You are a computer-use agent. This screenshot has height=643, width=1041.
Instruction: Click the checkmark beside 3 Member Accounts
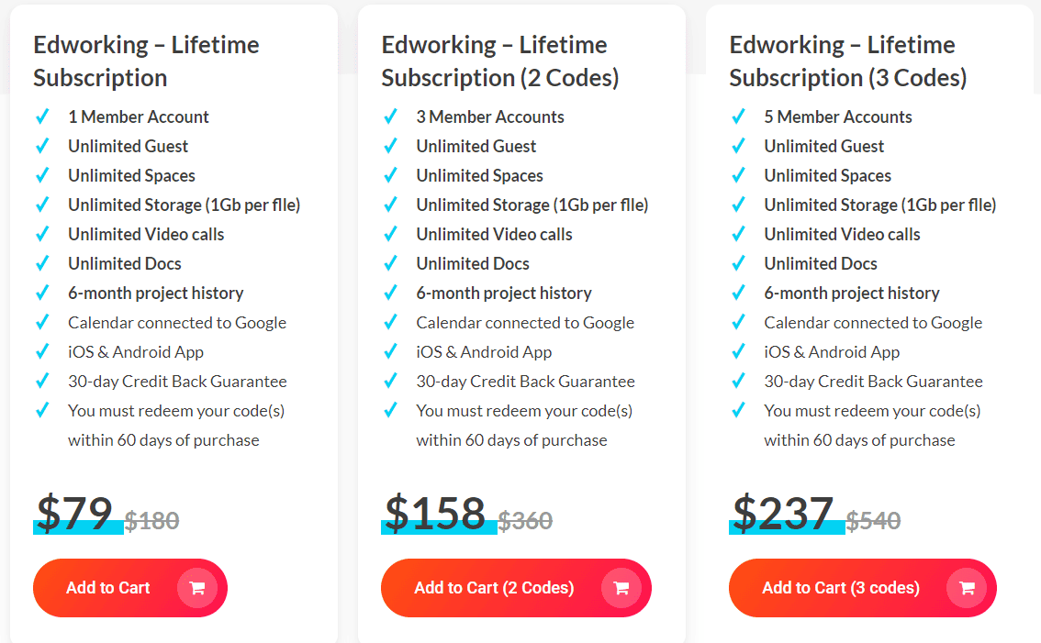[x=390, y=116]
